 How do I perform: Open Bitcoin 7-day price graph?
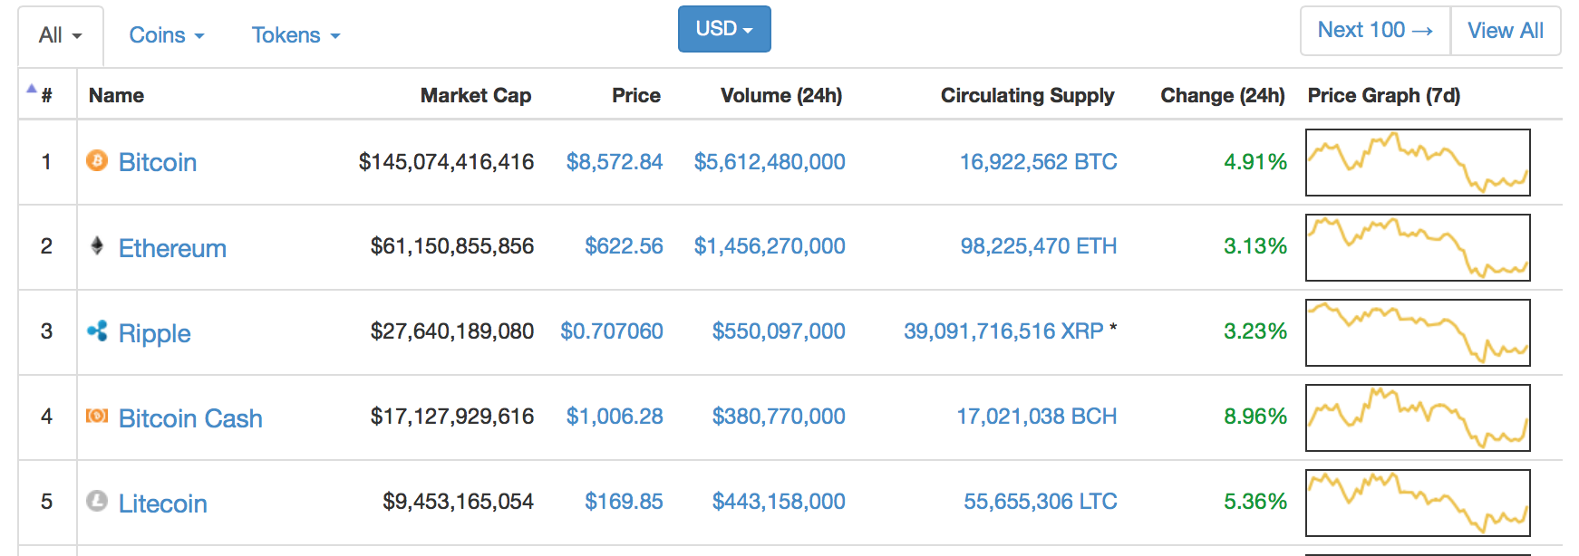[1418, 162]
